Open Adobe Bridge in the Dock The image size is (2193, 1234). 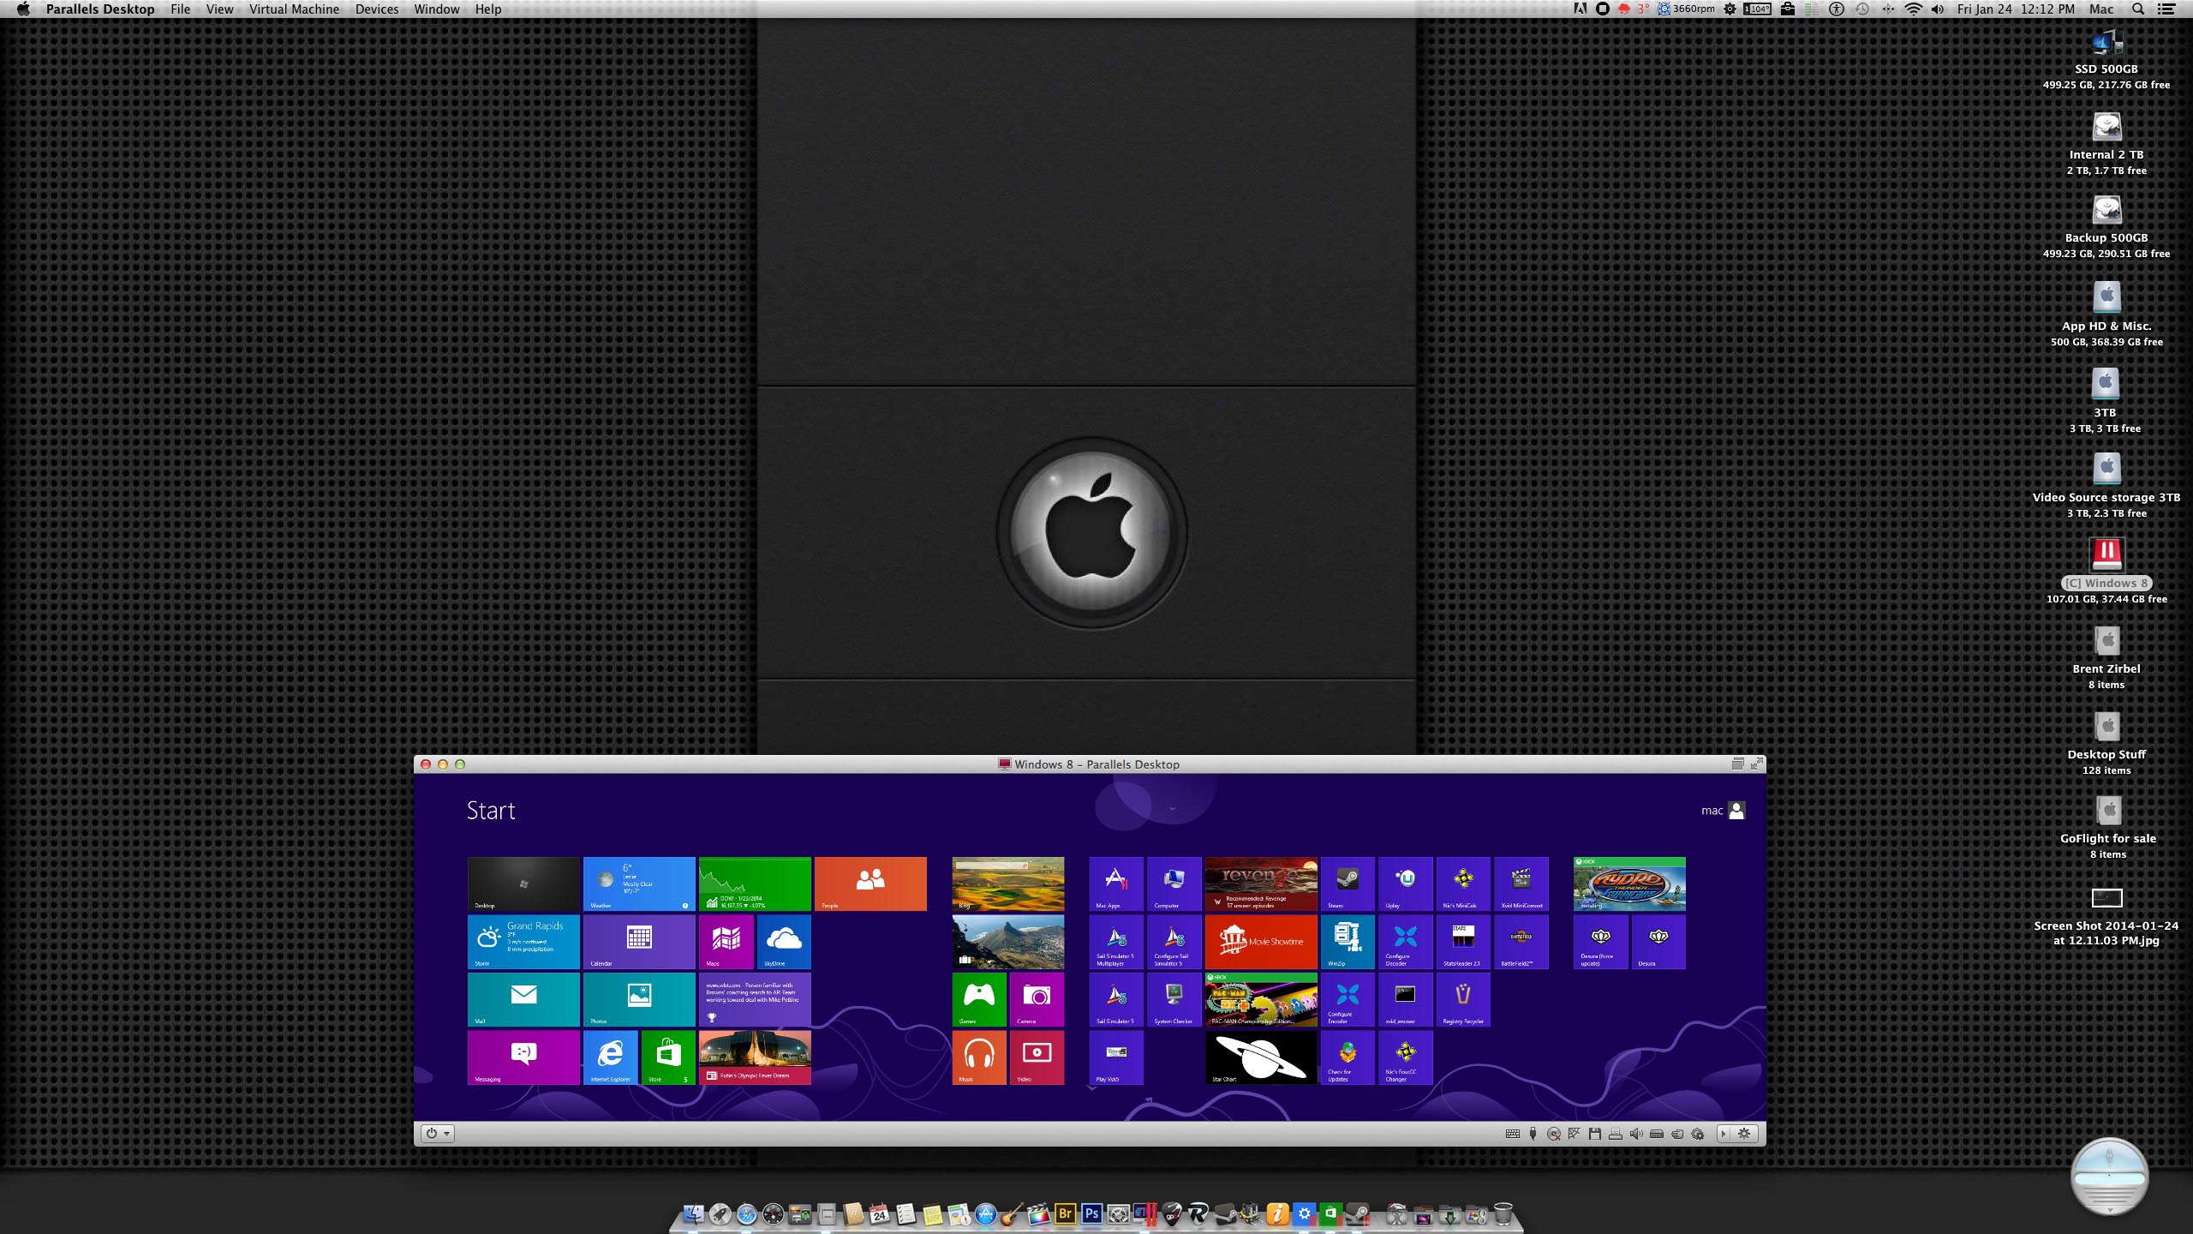pyautogui.click(x=1065, y=1213)
